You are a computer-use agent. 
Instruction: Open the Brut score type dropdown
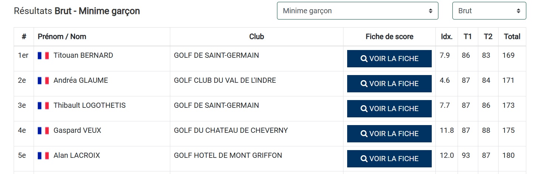click(x=489, y=11)
